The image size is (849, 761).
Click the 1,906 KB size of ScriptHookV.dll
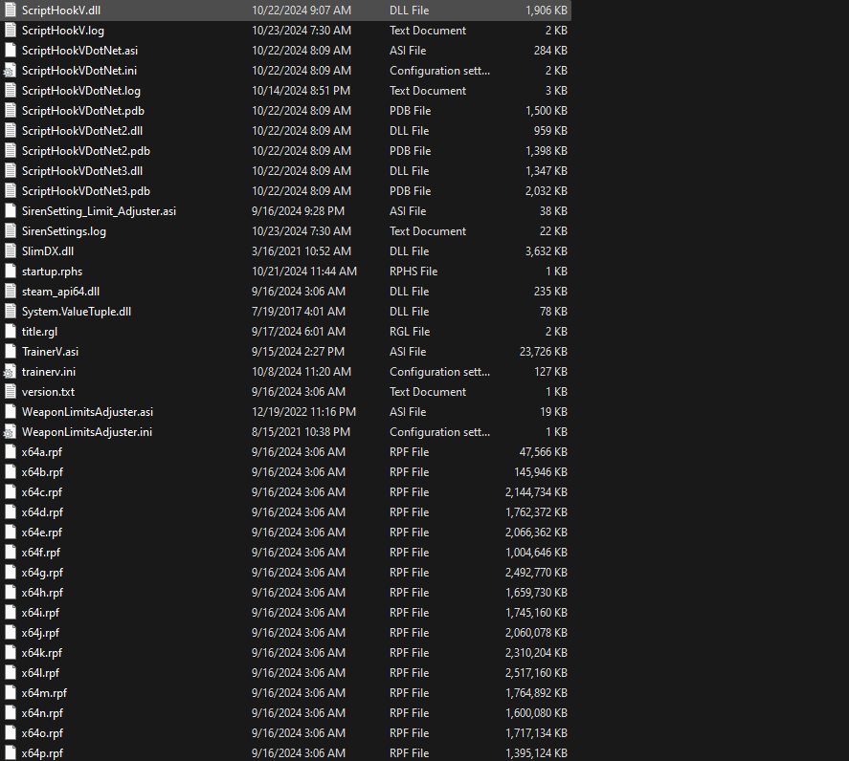tap(547, 11)
